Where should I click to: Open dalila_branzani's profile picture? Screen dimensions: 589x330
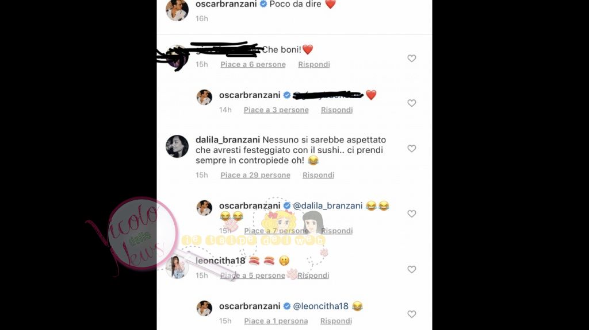tap(177, 146)
